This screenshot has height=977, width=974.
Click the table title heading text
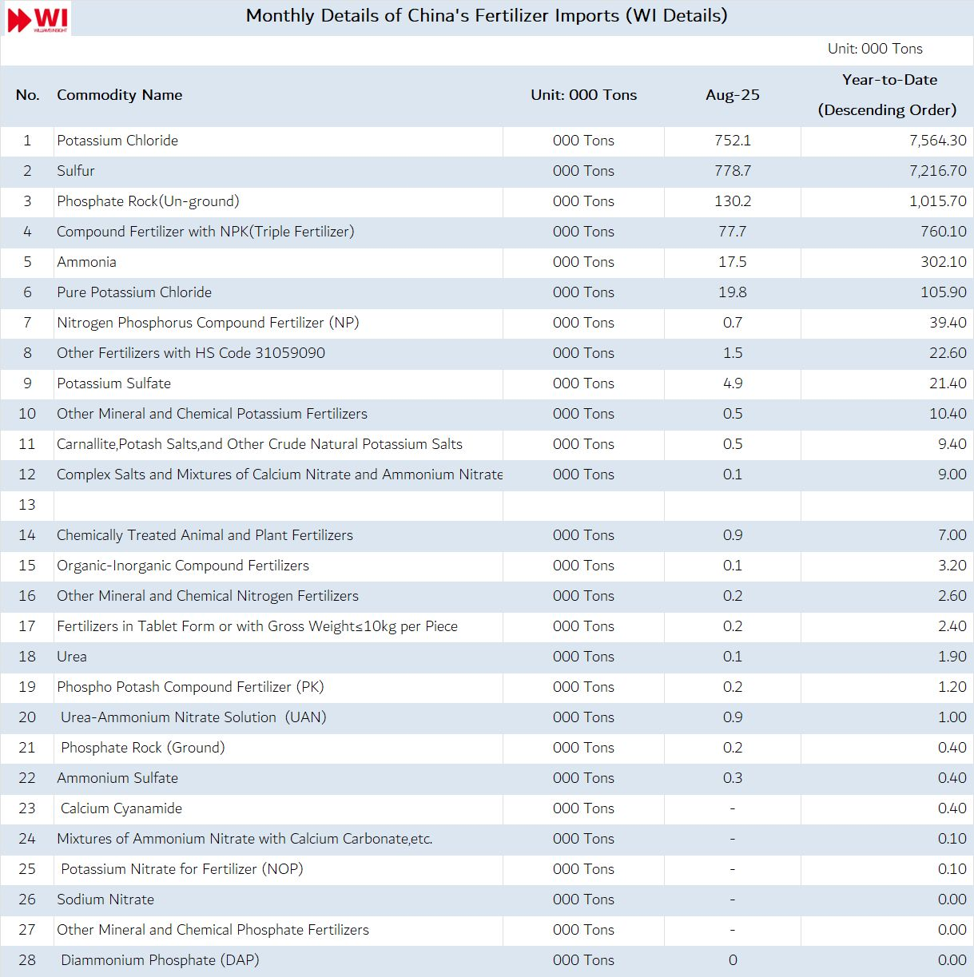coord(486,16)
